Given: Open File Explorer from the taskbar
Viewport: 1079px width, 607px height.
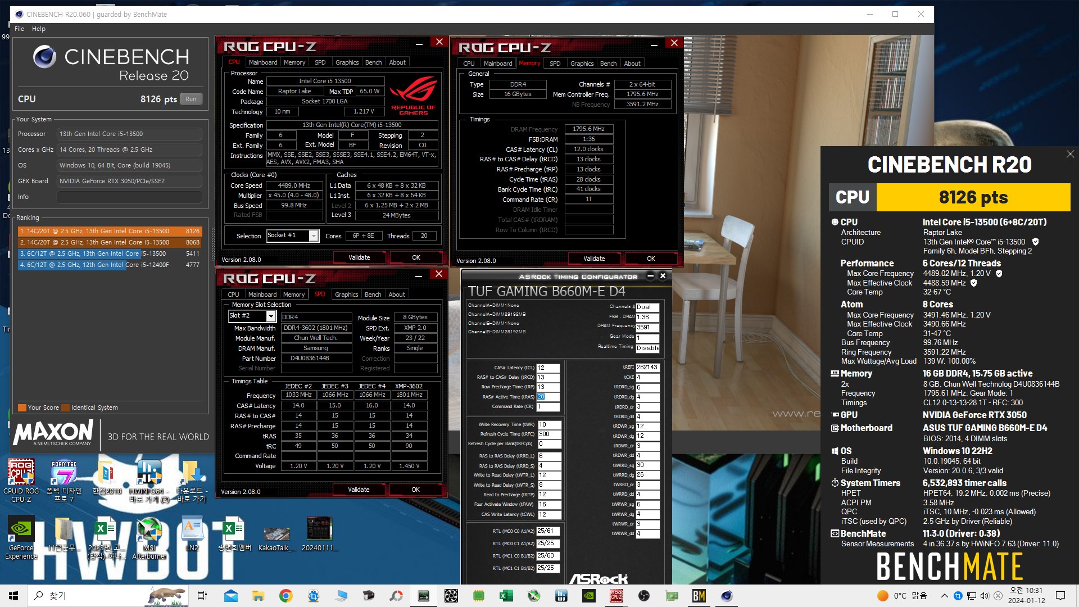Looking at the screenshot, I should (258, 596).
